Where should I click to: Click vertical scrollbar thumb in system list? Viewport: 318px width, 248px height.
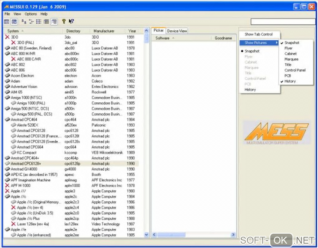coord(146,38)
